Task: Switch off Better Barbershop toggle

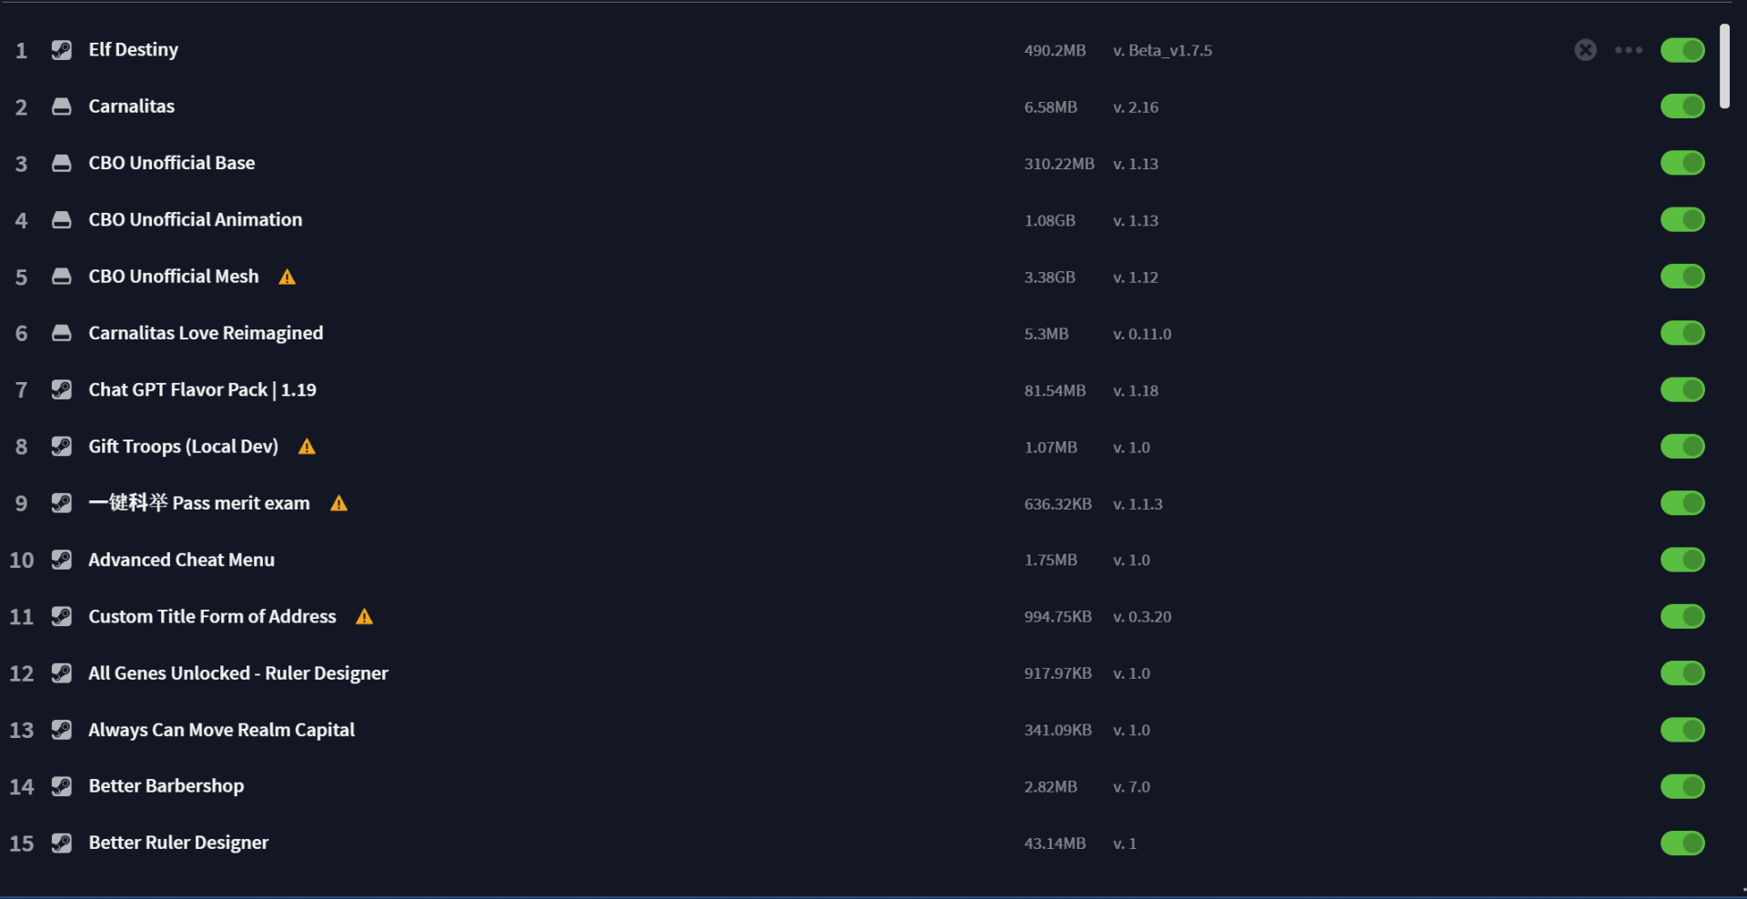Action: pos(1682,786)
